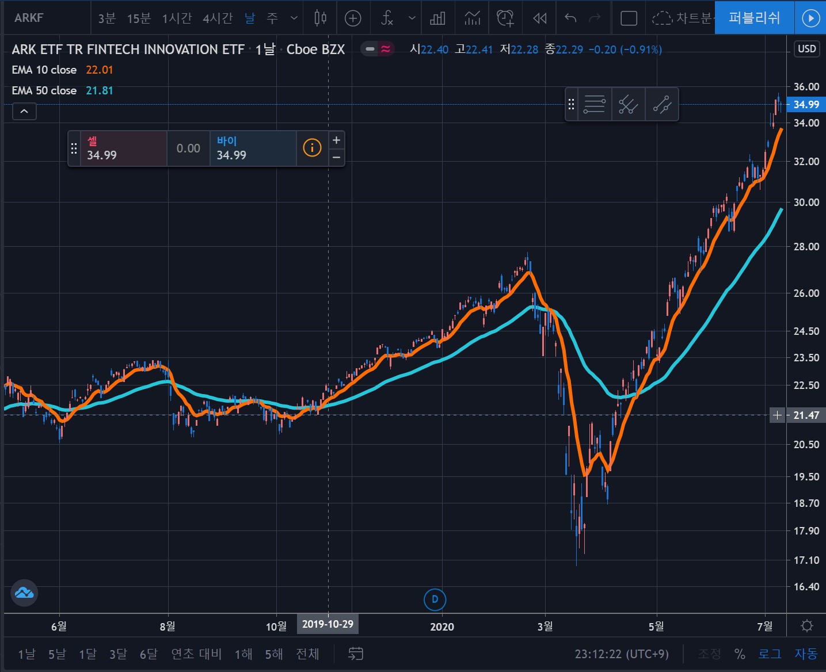Toggle the 조정 adjust option
826x672 pixels.
point(709,654)
